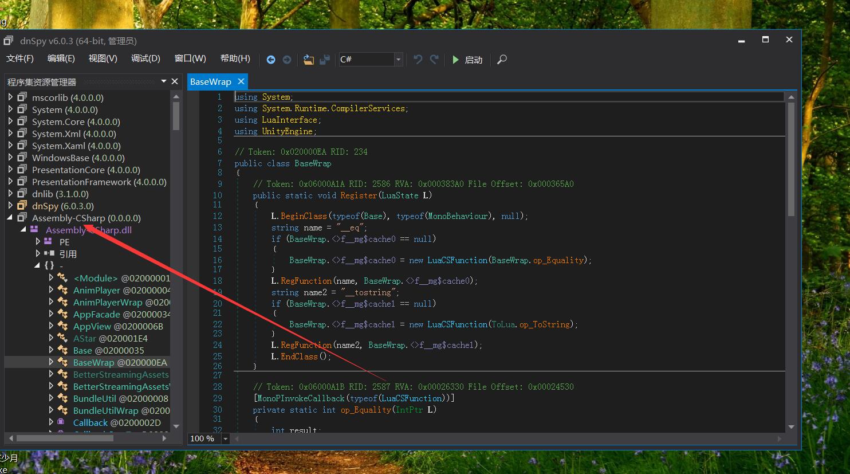Image resolution: width=850 pixels, height=474 pixels.
Task: Open the C# language dropdown
Action: 398,60
